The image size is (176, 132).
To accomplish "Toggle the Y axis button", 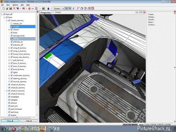I will pos(70,8).
